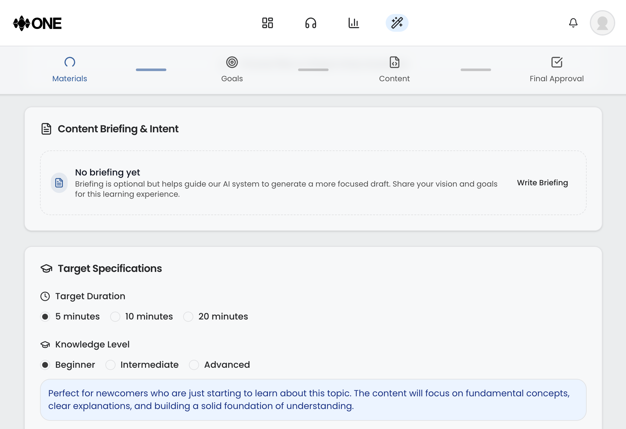The height and width of the screenshot is (429, 626).
Task: Go to the Goals step
Action: tap(232, 78)
